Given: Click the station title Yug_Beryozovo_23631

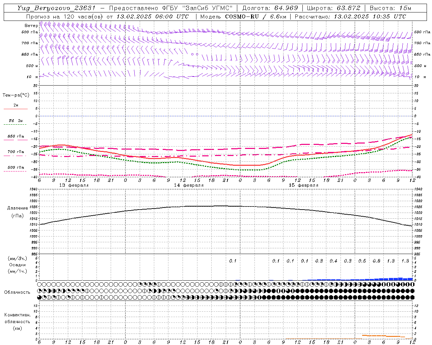Looking at the screenshot, I should click(x=56, y=8).
